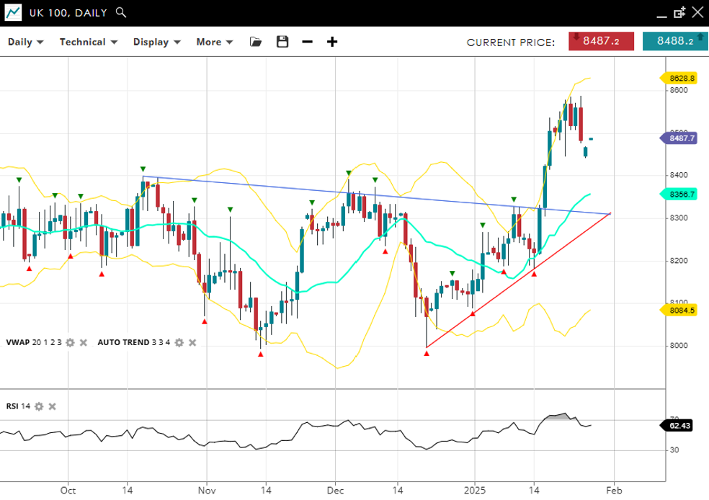Screen dimensions: 709x500
Task: Zoom in using the plus icon
Action: coord(332,42)
